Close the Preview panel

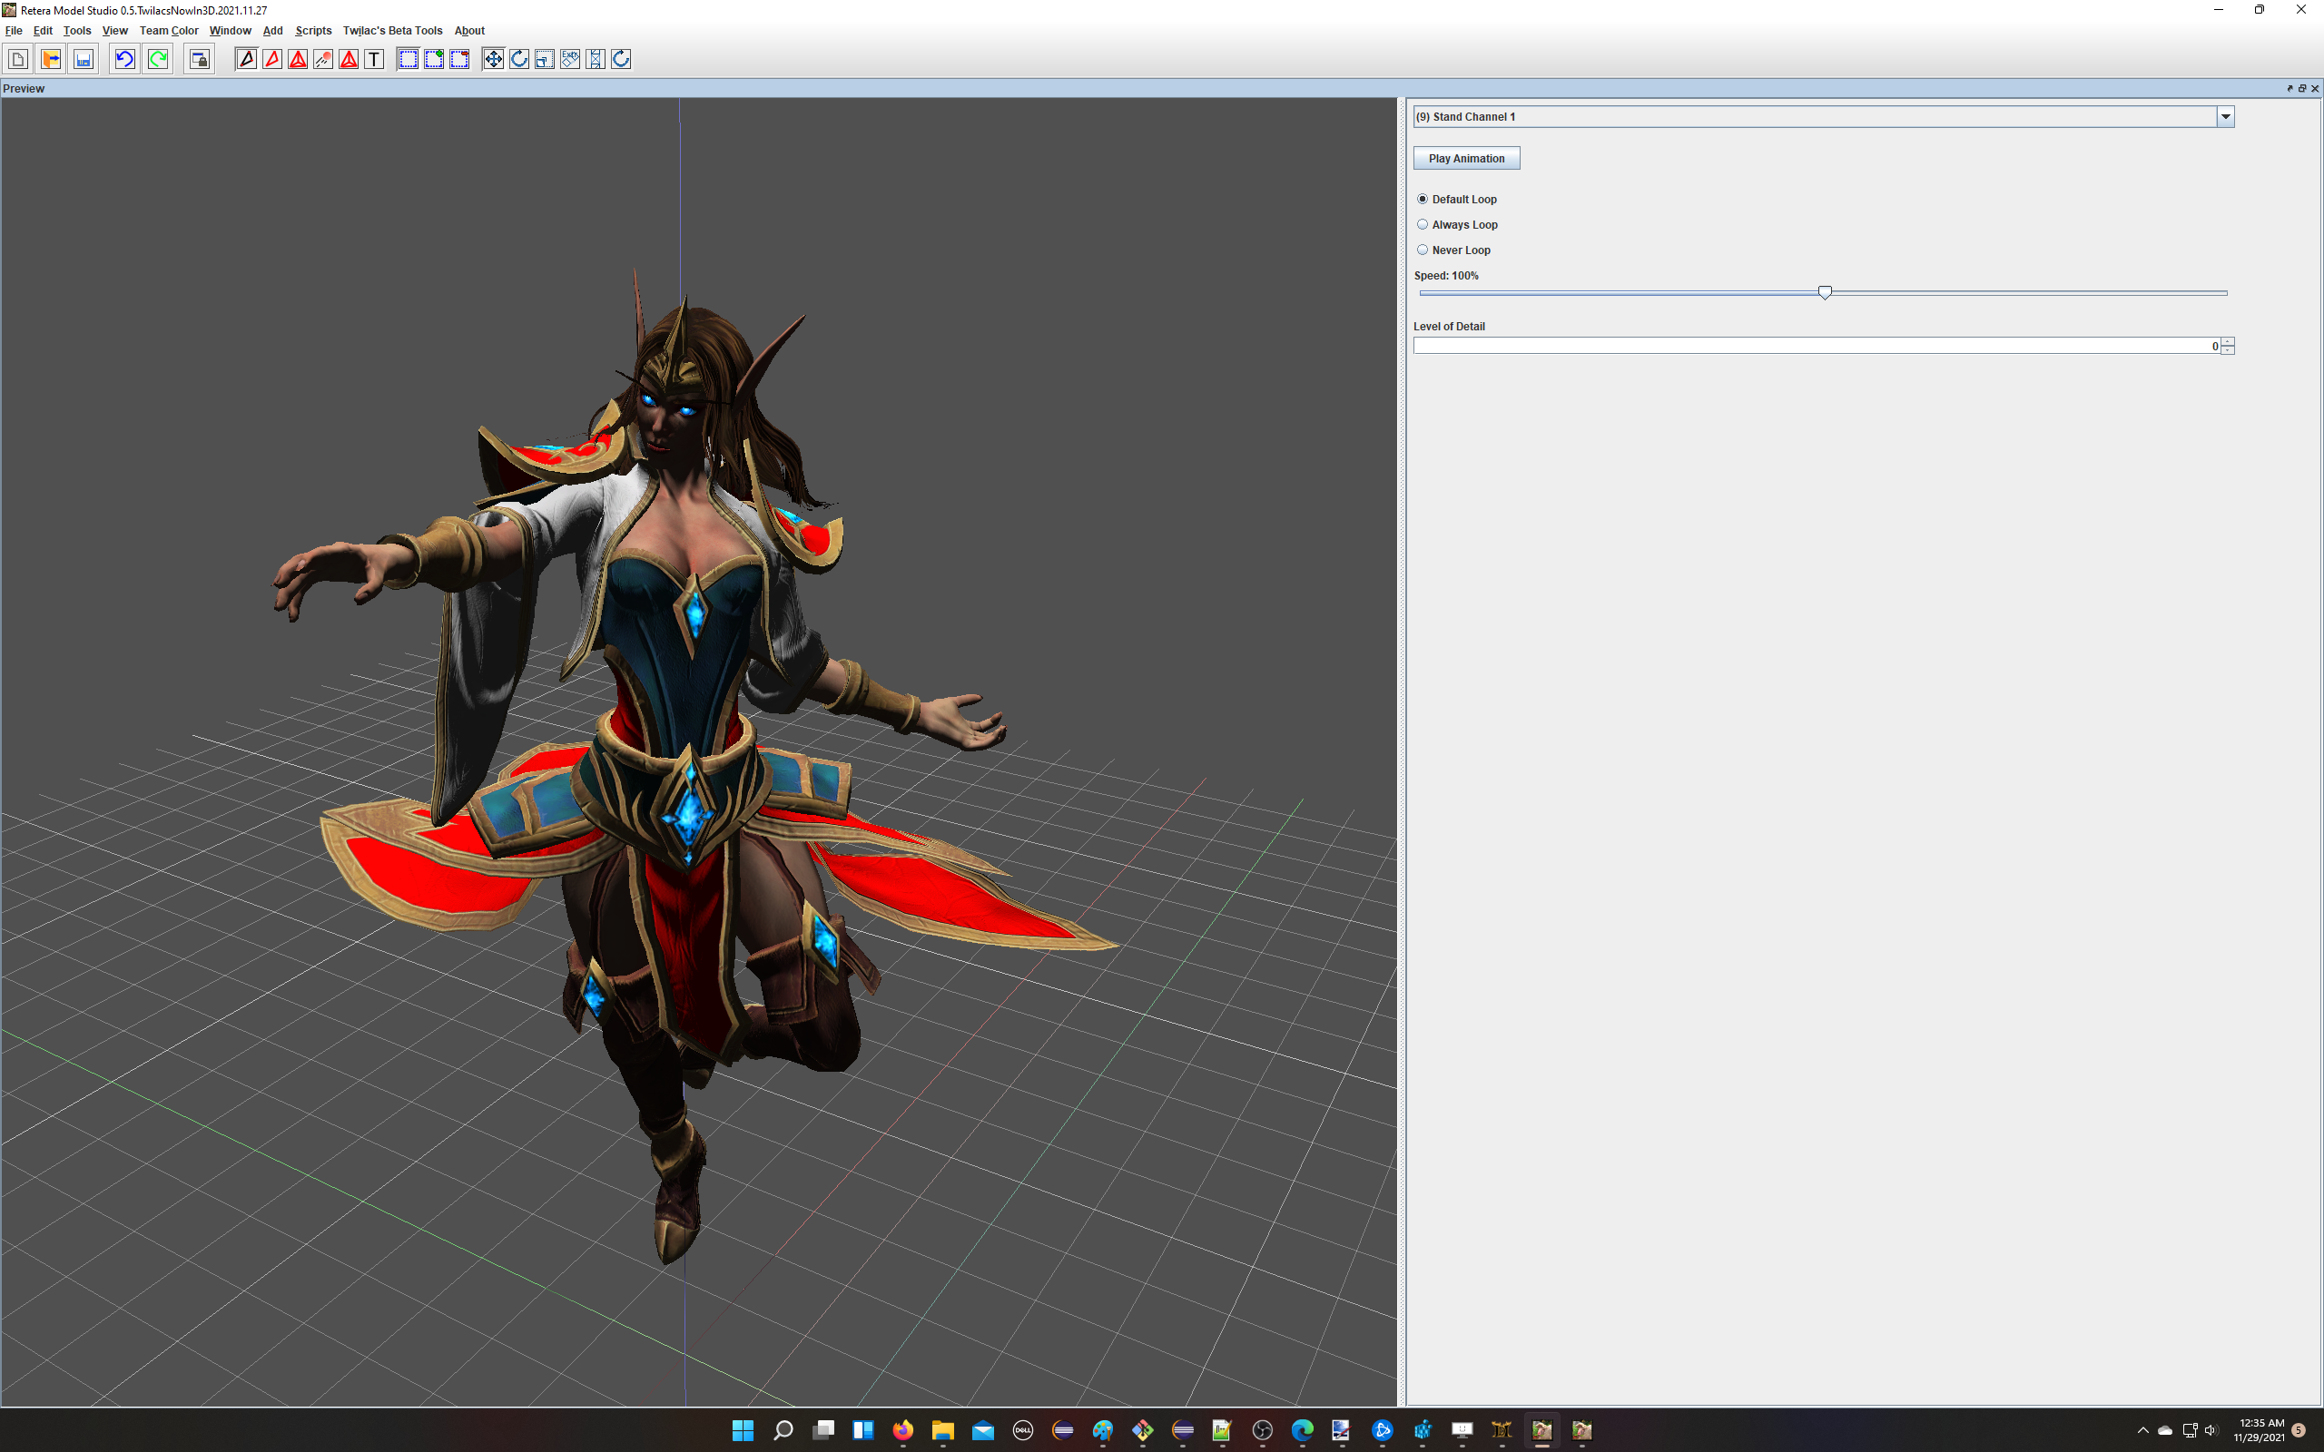(x=2315, y=88)
